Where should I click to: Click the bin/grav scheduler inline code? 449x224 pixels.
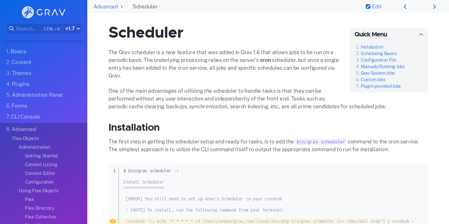click(321, 142)
